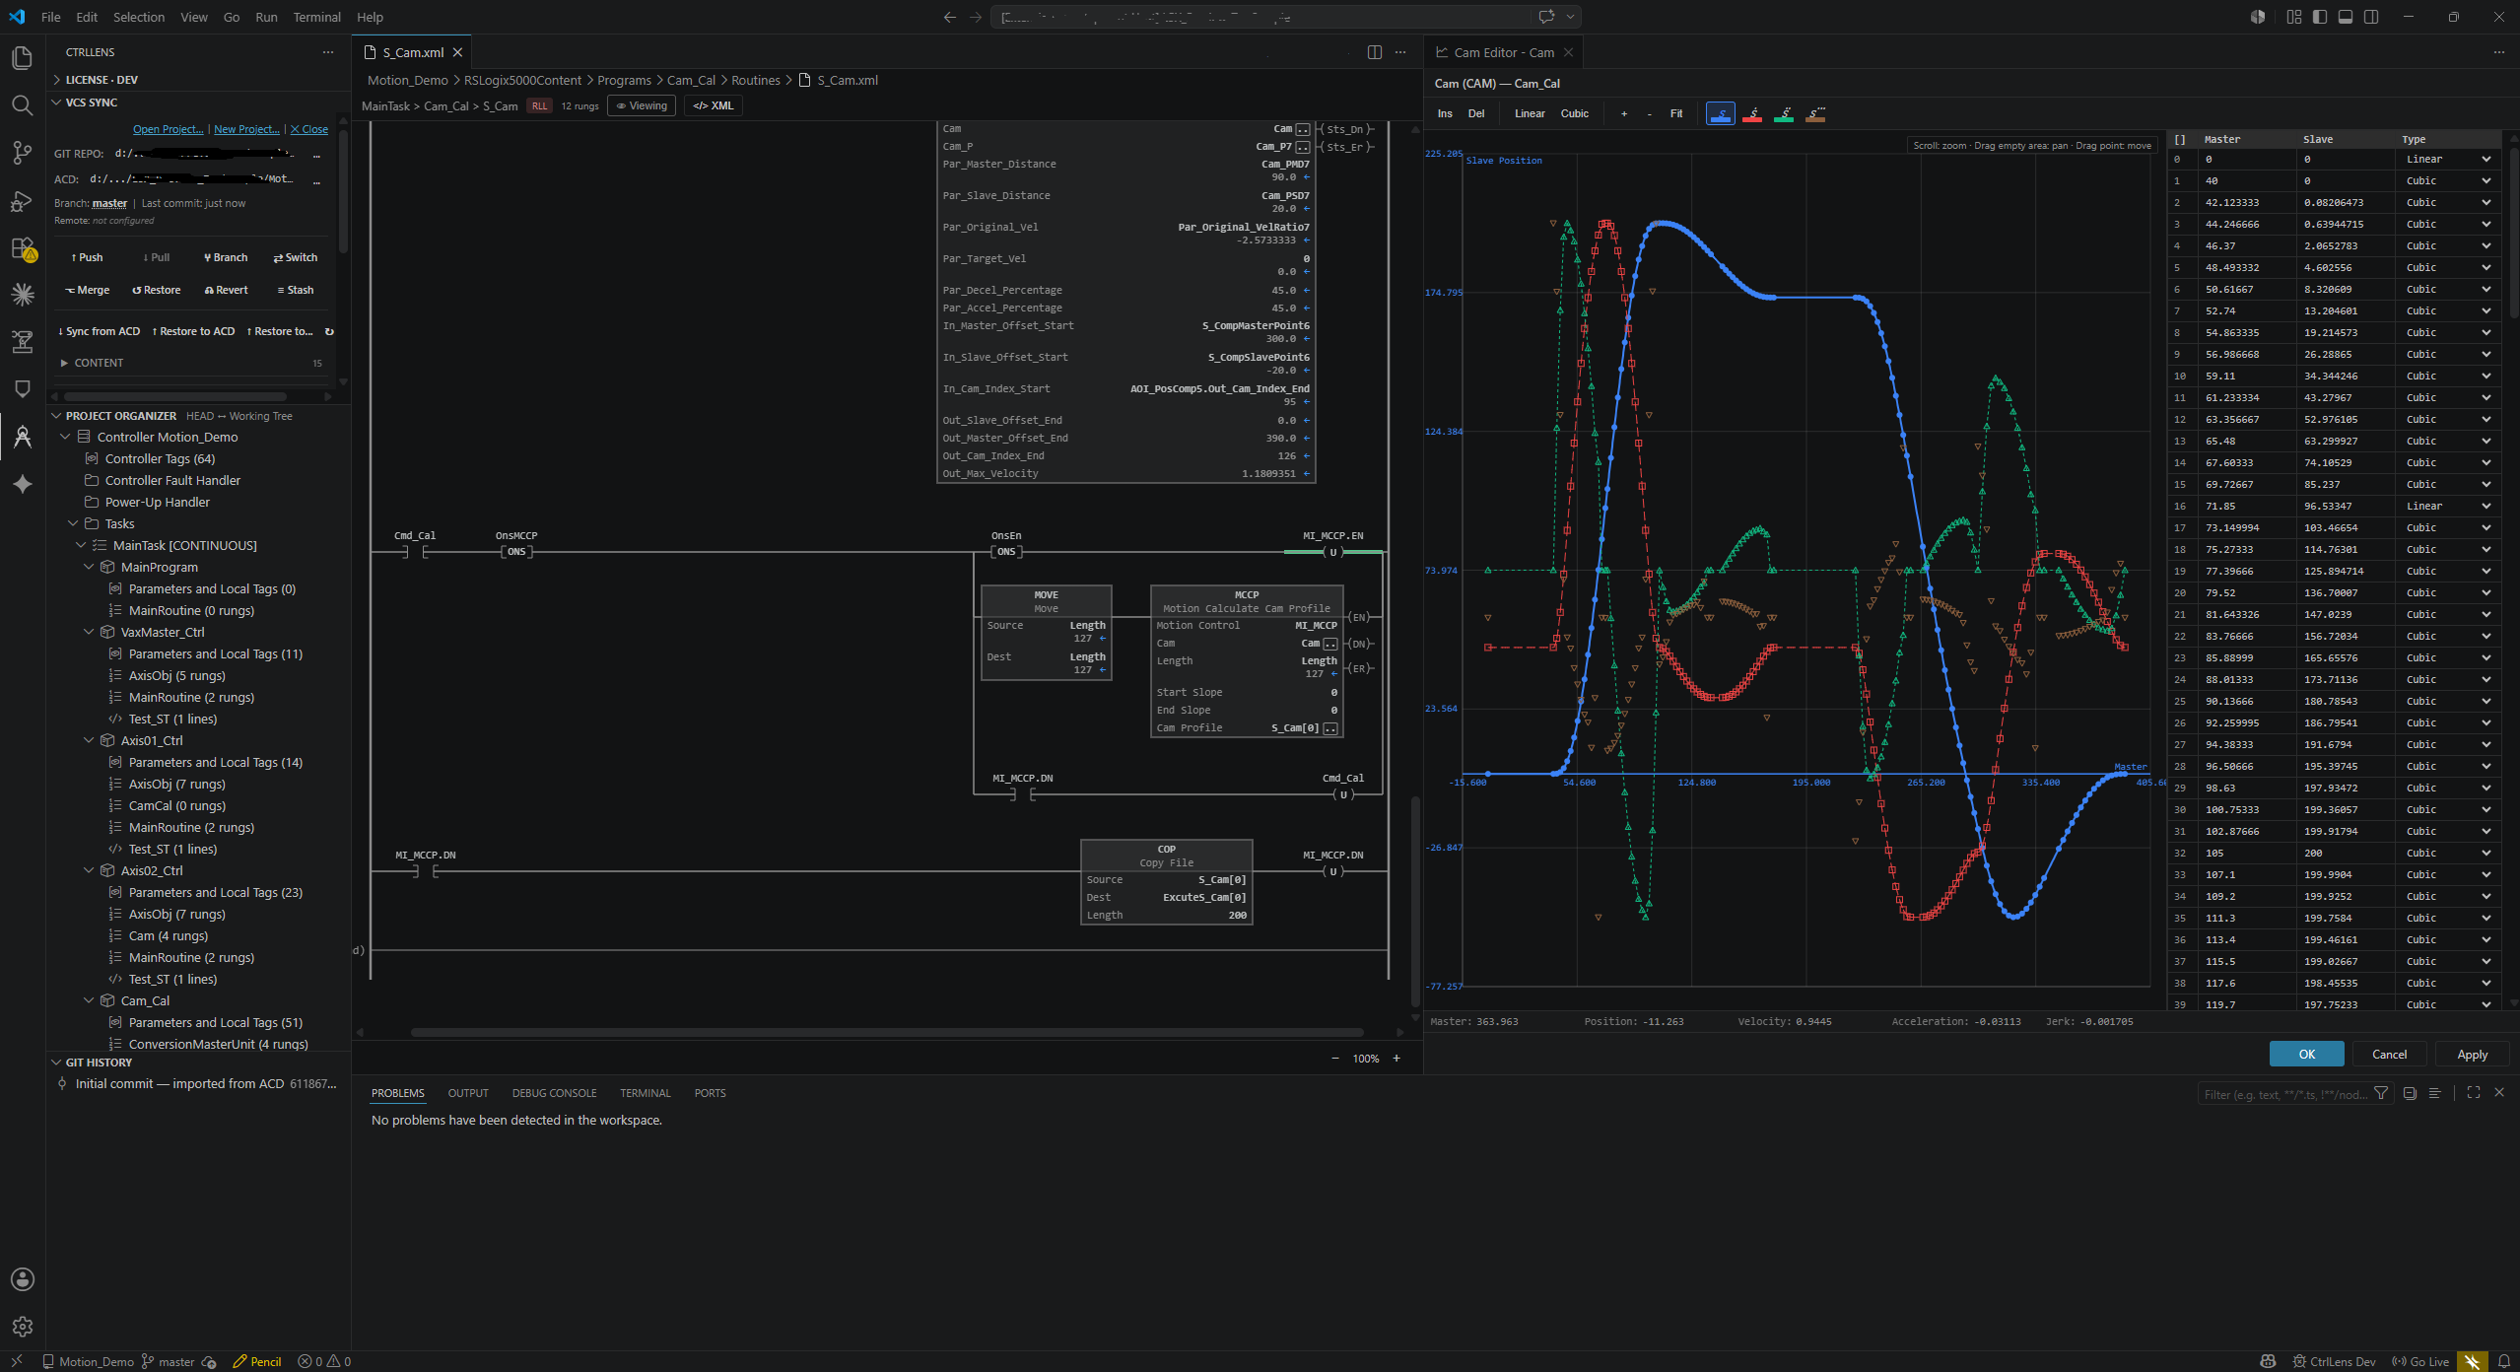Toggle green acceleration curve visibility

pos(1784,114)
